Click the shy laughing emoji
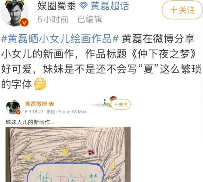 pos(40,84)
